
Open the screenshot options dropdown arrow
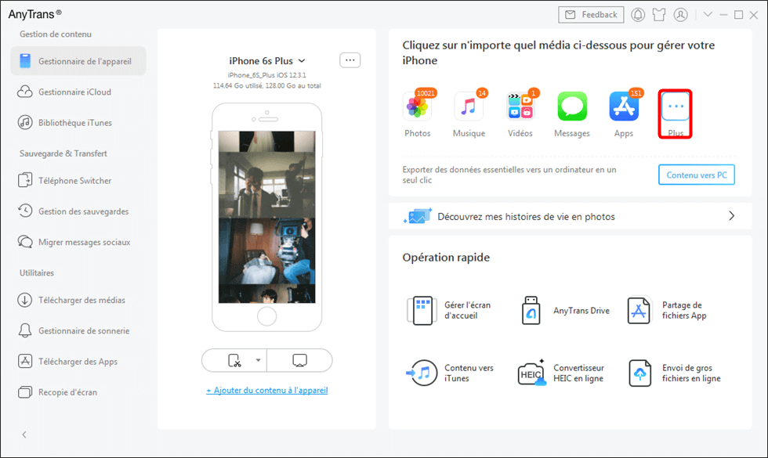click(x=258, y=361)
